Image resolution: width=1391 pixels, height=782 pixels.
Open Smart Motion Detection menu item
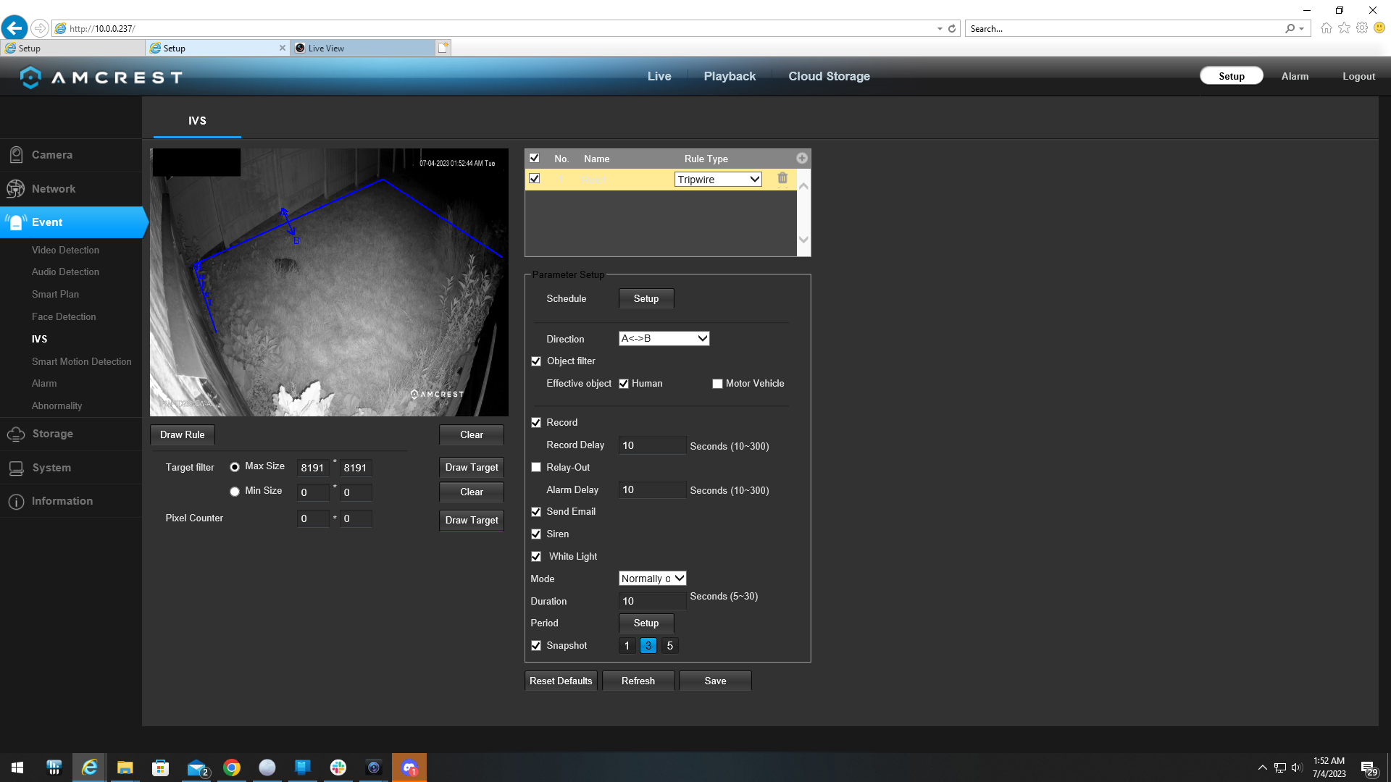[82, 361]
